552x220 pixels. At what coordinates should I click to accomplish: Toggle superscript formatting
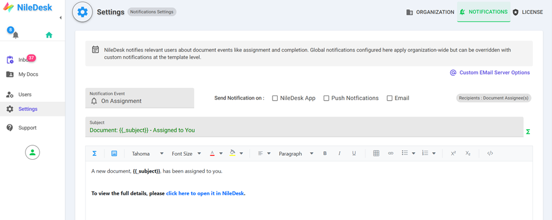point(453,153)
